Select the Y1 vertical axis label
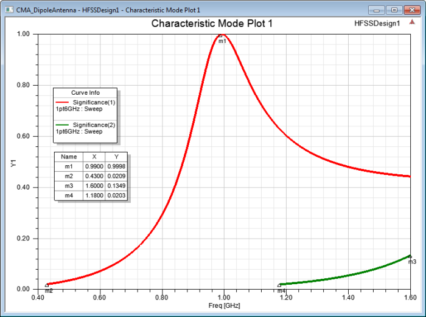Image resolution: width=426 pixels, height=317 pixels. (x=13, y=163)
